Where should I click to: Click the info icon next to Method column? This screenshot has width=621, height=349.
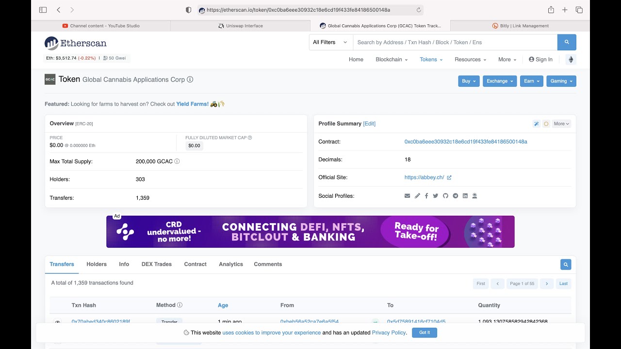coord(180,305)
